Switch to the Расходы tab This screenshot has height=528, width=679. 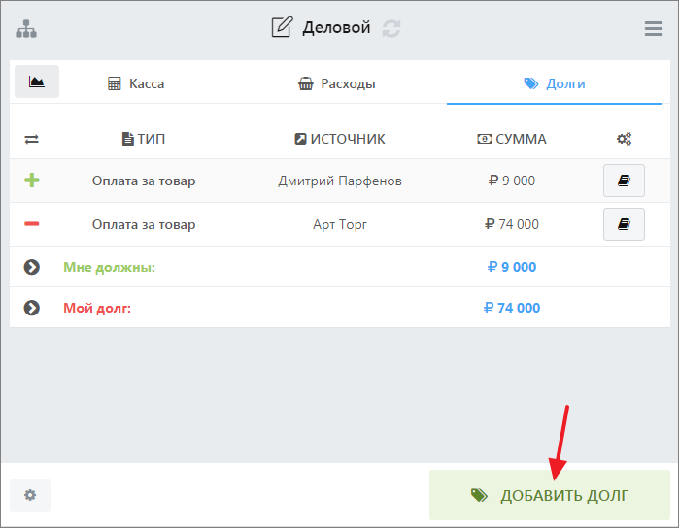click(x=336, y=83)
